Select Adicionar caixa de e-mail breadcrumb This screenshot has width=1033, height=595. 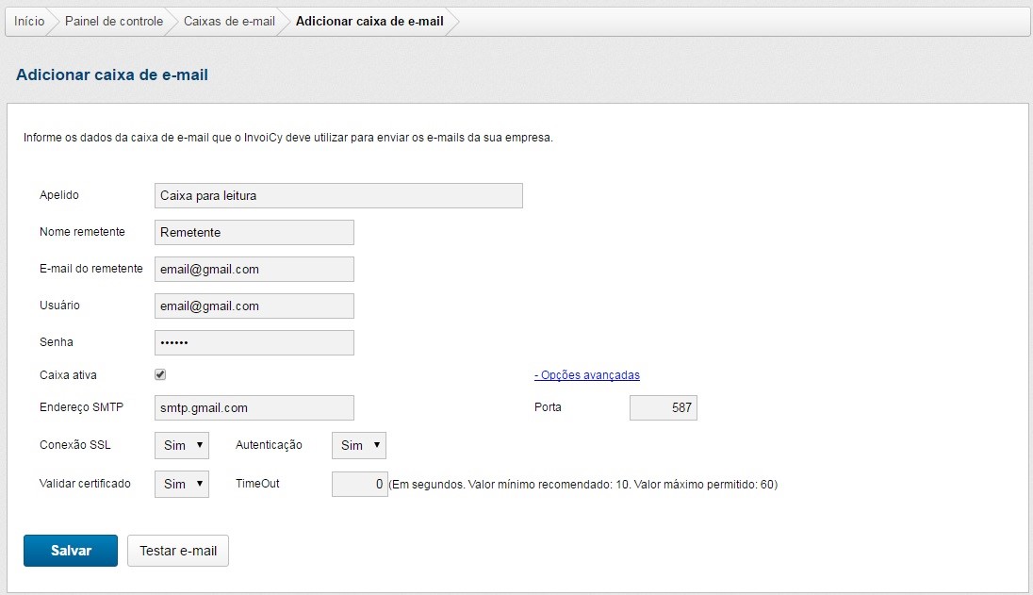pos(369,22)
